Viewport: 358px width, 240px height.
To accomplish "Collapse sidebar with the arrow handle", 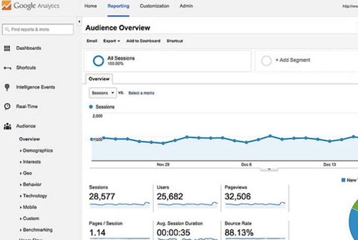I will [79, 22].
